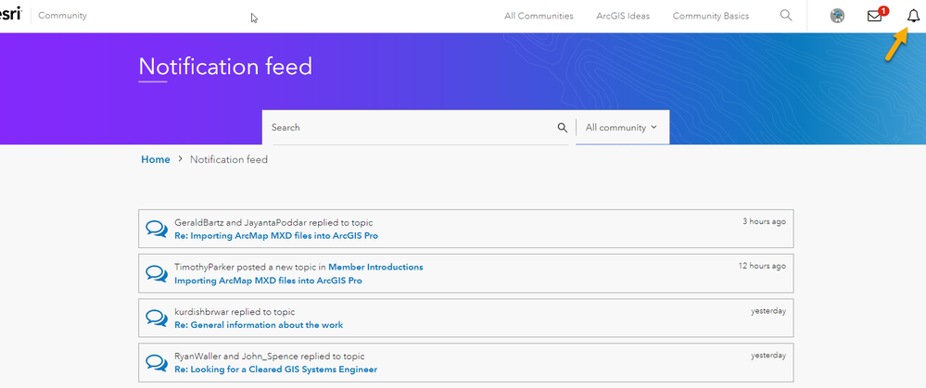Open the user profile avatar
The width and height of the screenshot is (926, 388).
[837, 16]
